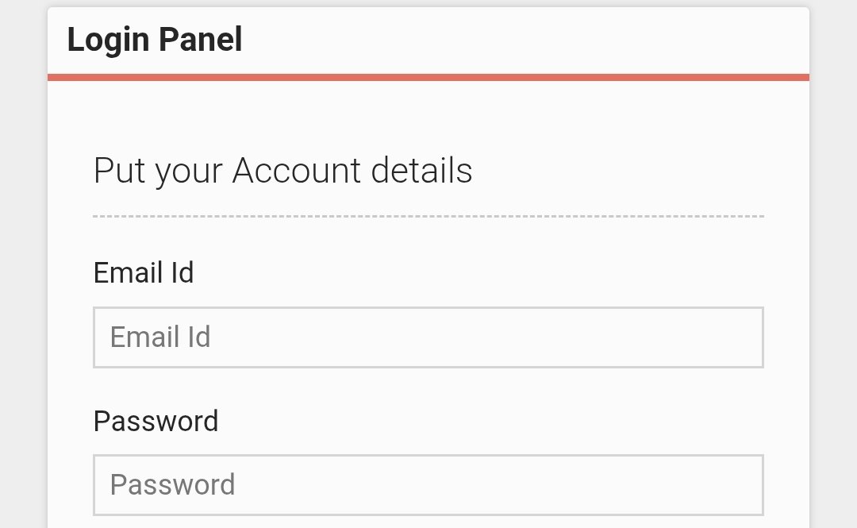
Task: Focus the Password input field
Action: 428,484
